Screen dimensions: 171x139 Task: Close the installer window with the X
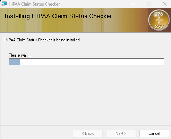point(165,4)
